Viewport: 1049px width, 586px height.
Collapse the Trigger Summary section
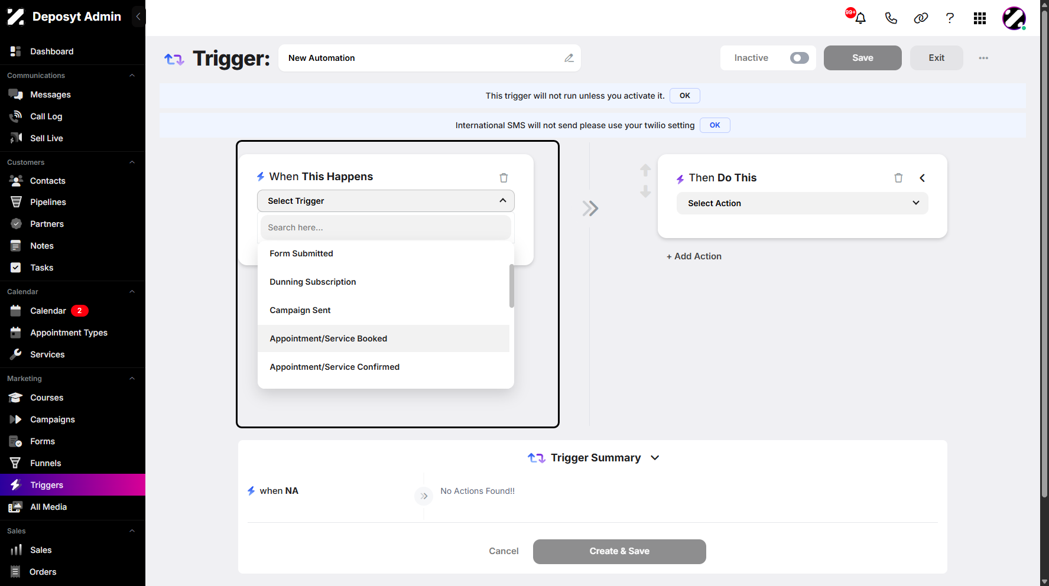coord(655,458)
